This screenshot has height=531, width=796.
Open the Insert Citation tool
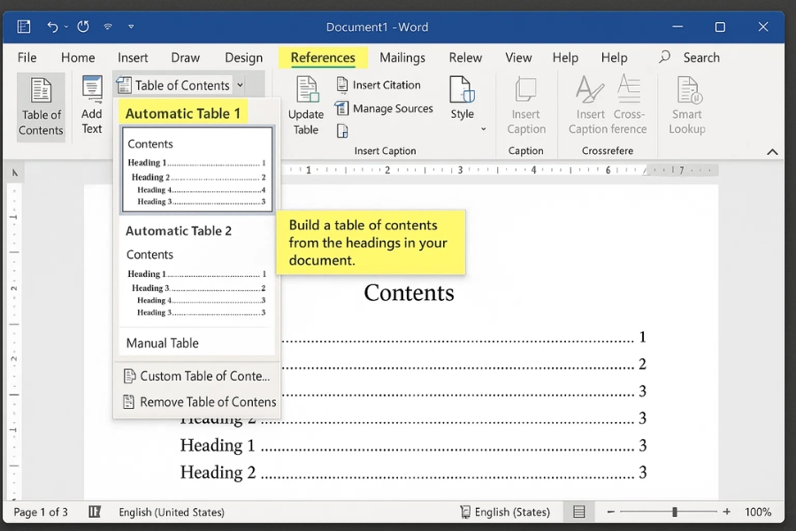point(380,85)
